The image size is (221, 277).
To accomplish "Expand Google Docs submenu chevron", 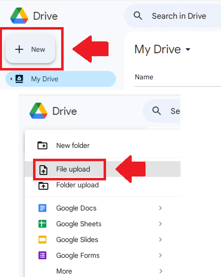I will tap(160, 208).
